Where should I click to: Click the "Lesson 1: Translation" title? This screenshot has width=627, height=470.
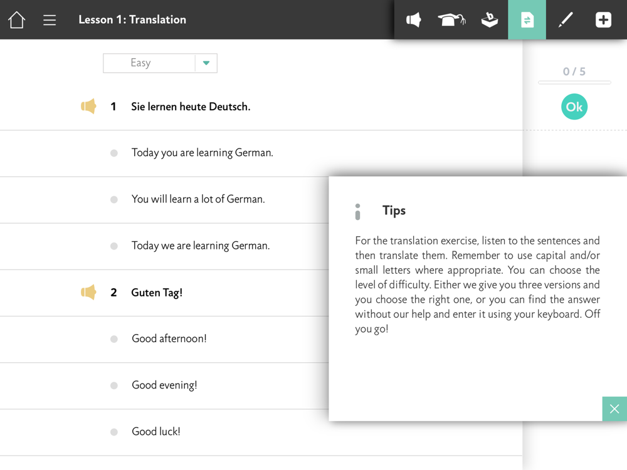132,19
